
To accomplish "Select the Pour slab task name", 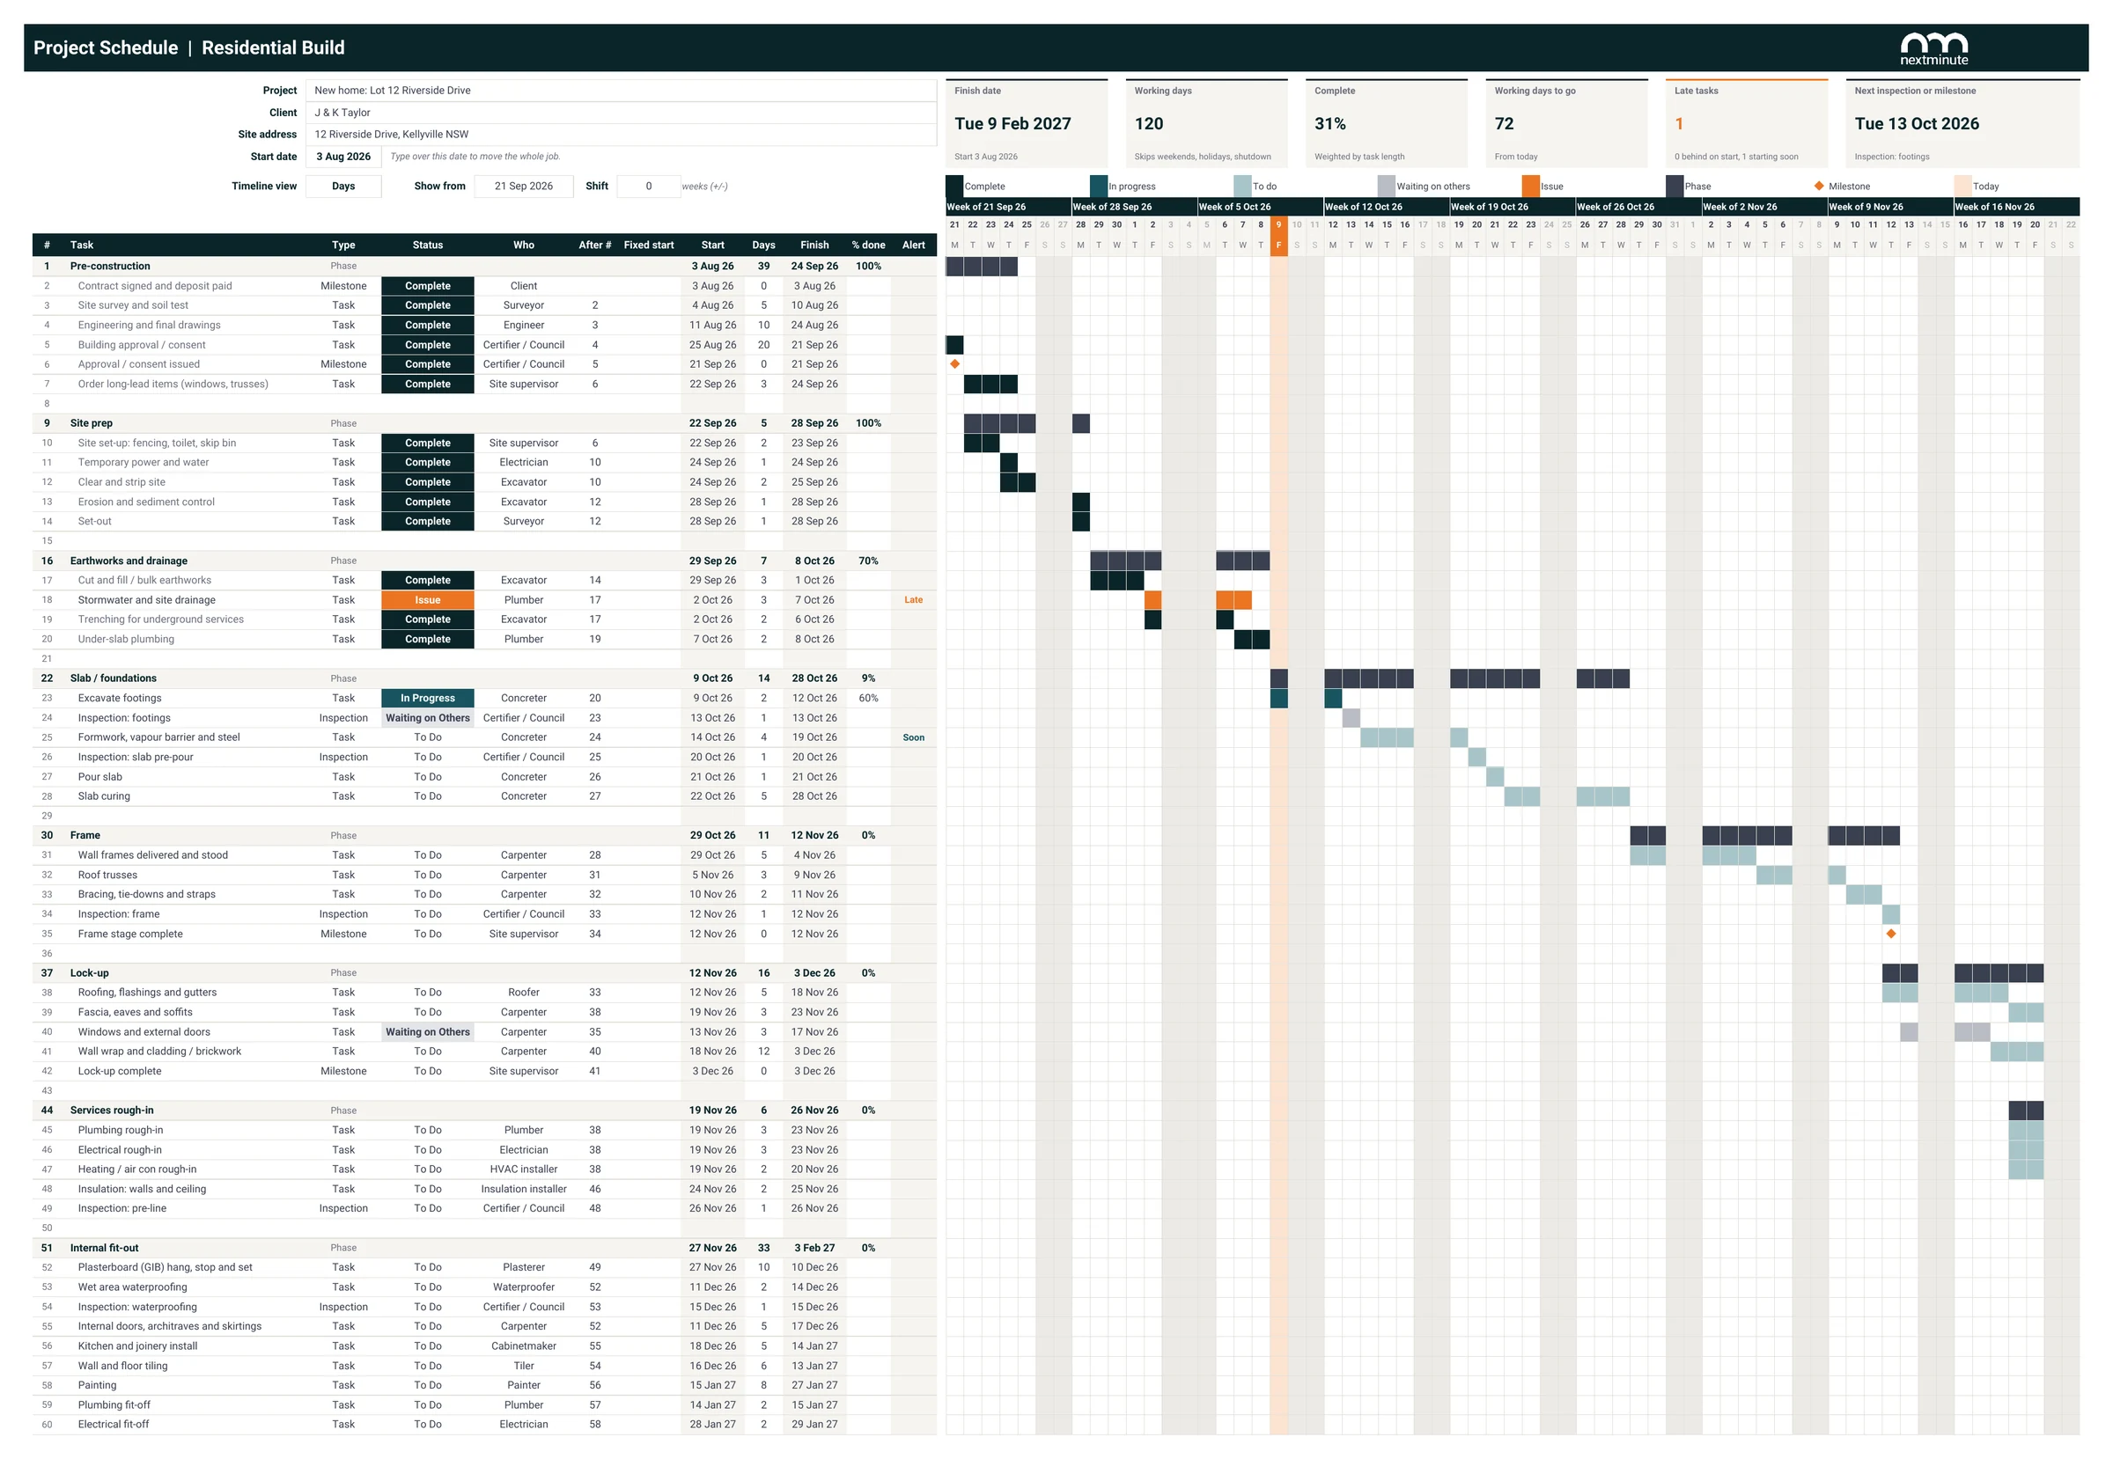I will (99, 776).
